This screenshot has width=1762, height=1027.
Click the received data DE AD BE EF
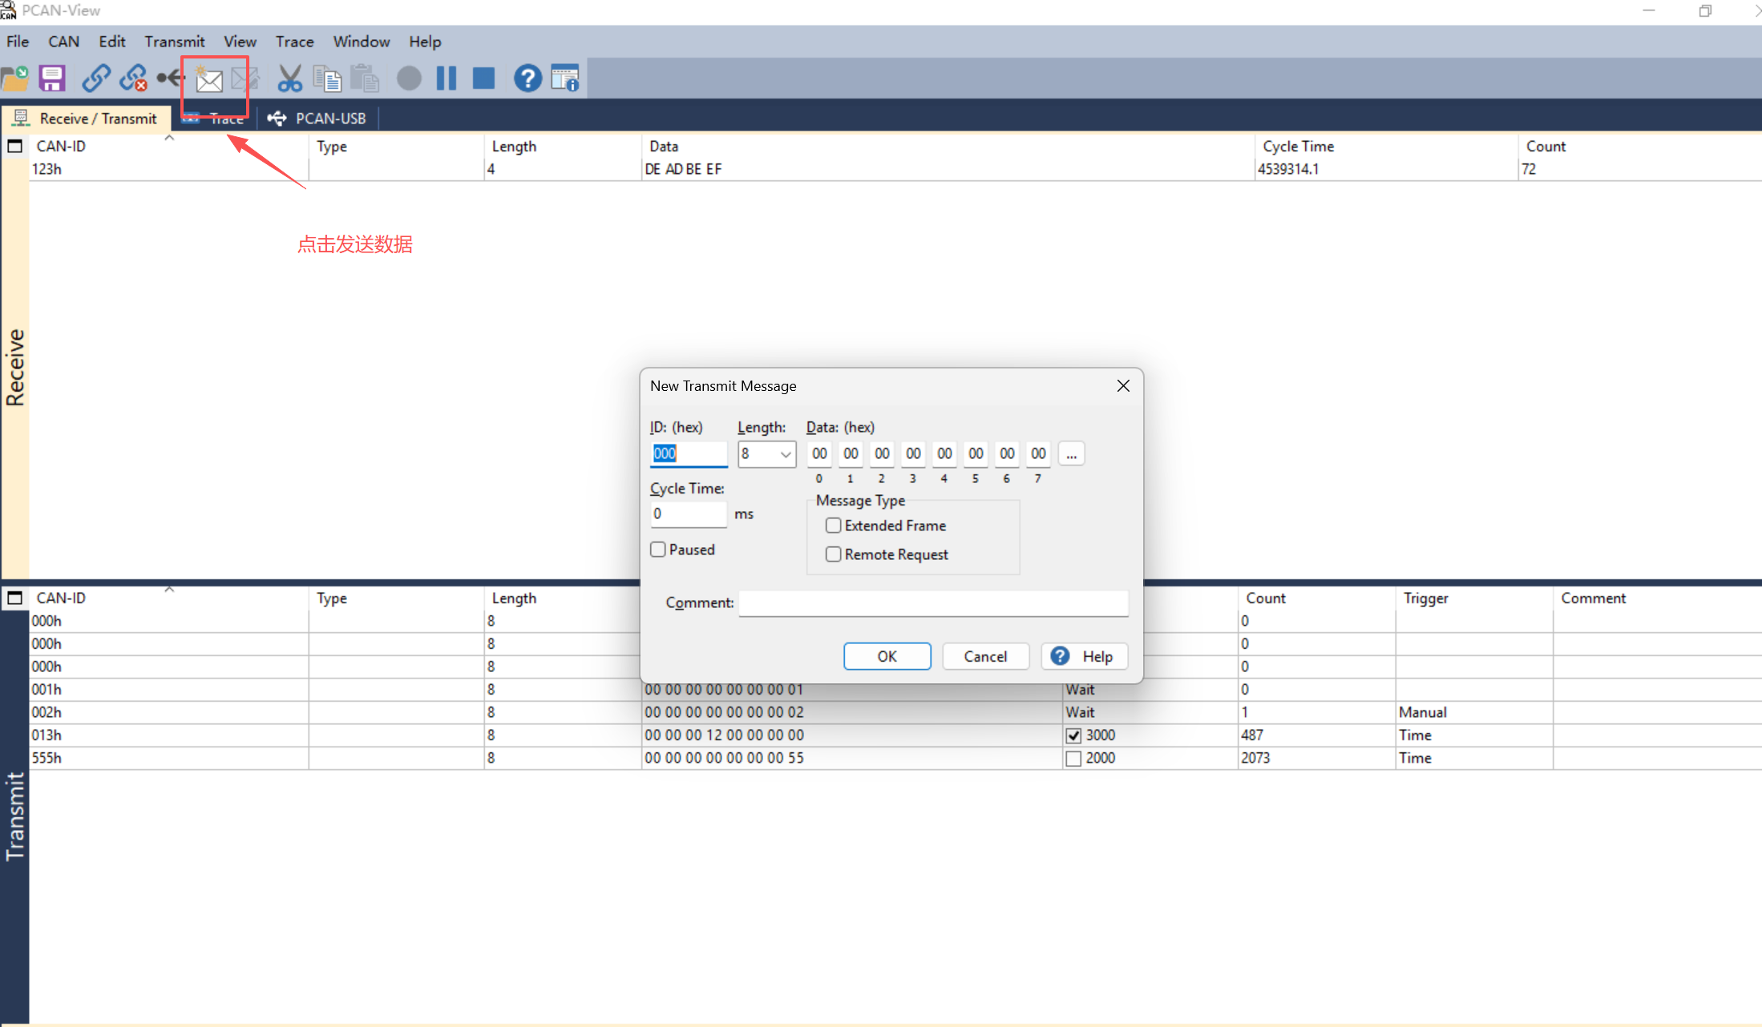click(683, 169)
